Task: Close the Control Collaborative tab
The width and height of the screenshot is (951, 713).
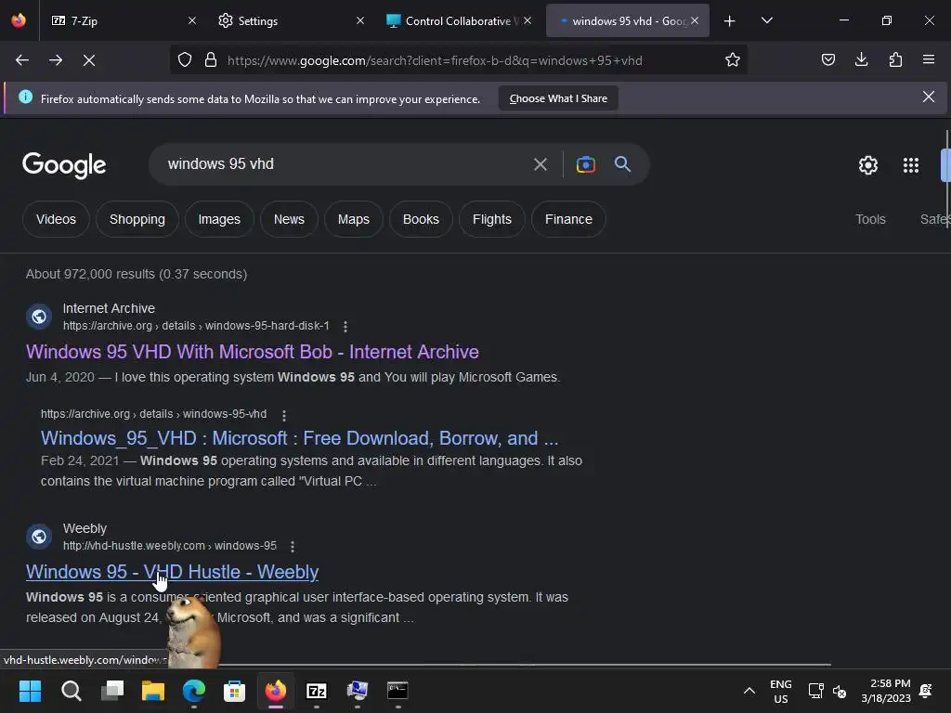Action: click(x=528, y=21)
